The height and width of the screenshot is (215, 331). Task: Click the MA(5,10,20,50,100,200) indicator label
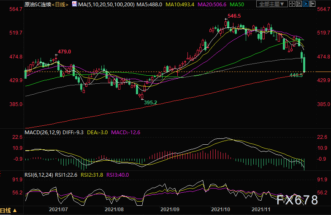pos(106,4)
